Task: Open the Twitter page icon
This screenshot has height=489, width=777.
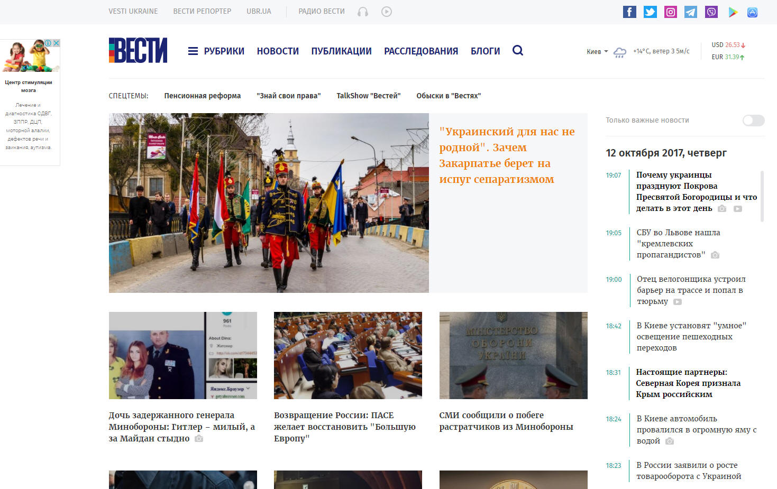Action: [650, 12]
